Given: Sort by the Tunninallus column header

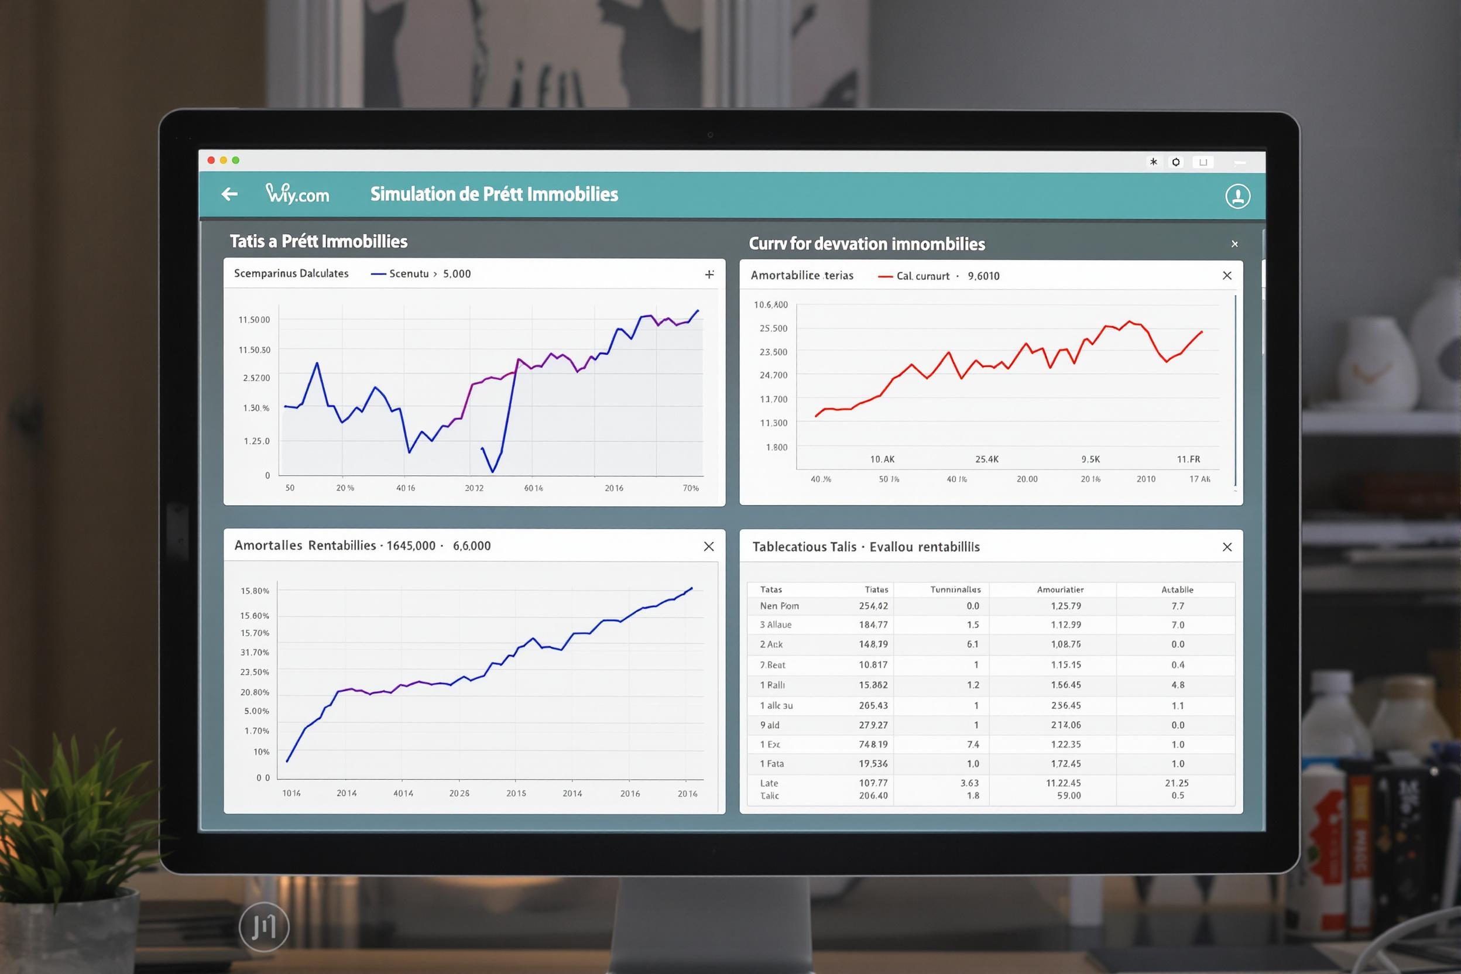Looking at the screenshot, I should pyautogui.click(x=955, y=589).
